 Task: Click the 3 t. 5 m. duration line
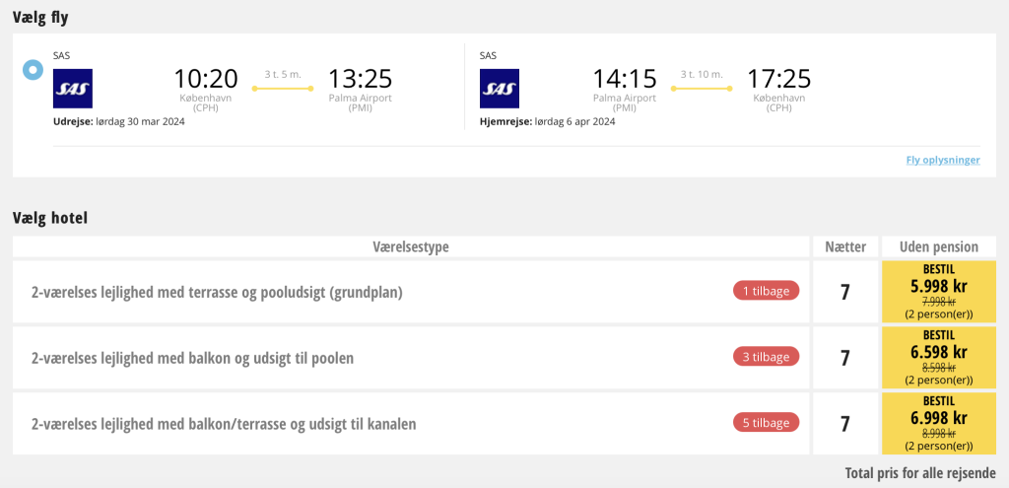point(283,88)
